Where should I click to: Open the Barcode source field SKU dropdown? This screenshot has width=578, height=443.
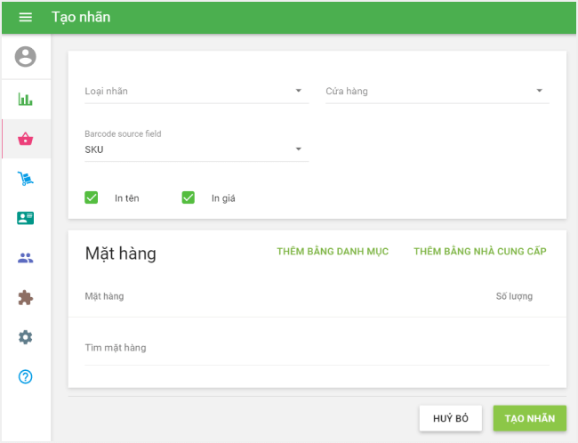click(x=196, y=149)
